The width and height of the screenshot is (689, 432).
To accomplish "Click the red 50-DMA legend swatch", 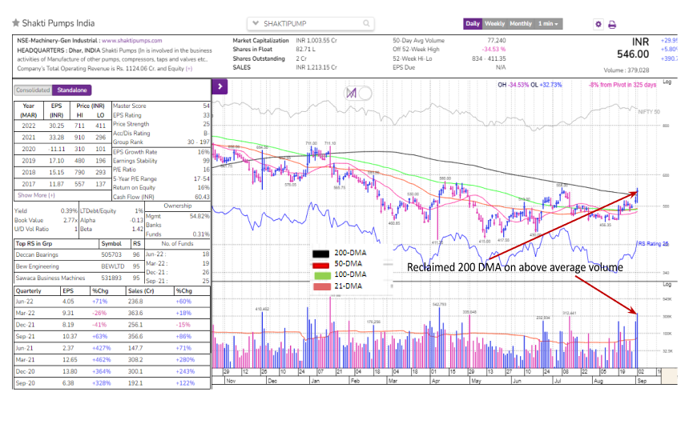I will pyautogui.click(x=320, y=265).
